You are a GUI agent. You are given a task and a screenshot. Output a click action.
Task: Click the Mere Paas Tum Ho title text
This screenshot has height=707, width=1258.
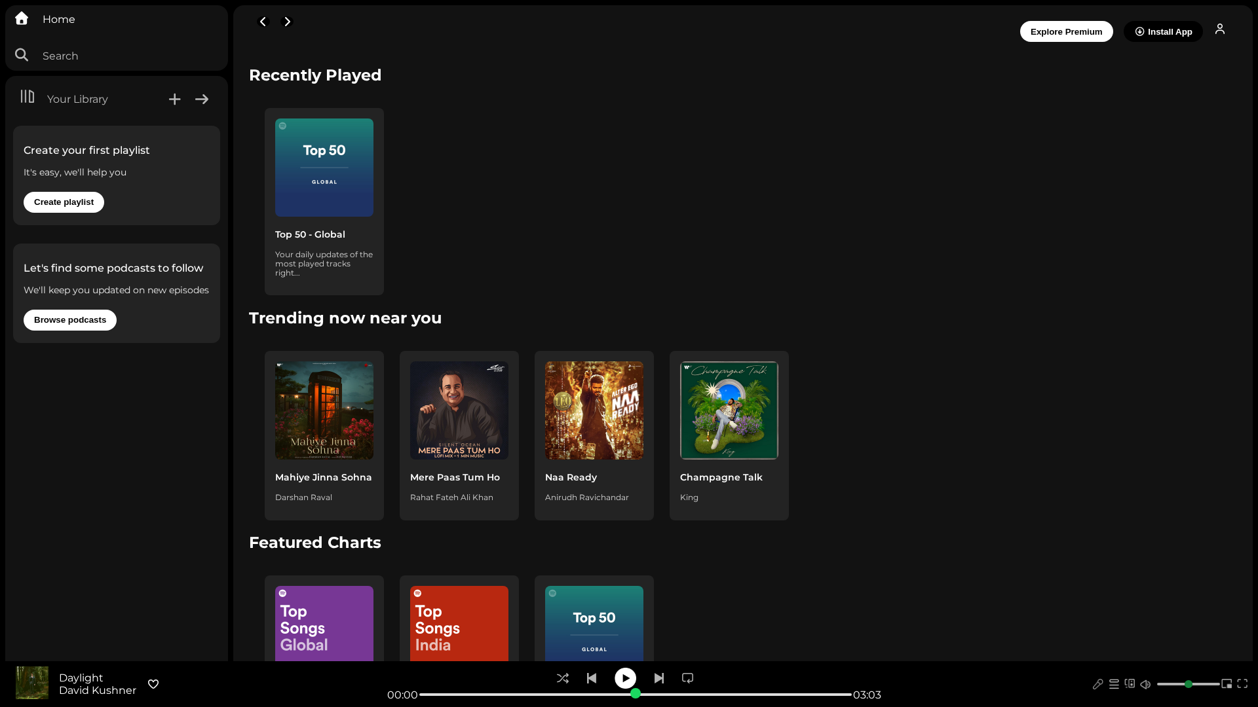(x=455, y=478)
